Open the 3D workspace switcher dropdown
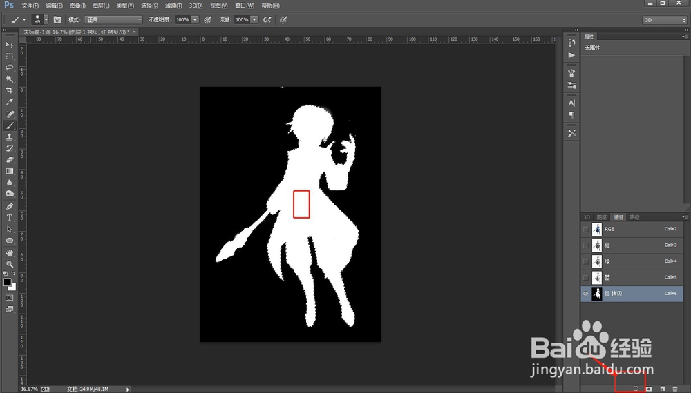 pos(664,20)
